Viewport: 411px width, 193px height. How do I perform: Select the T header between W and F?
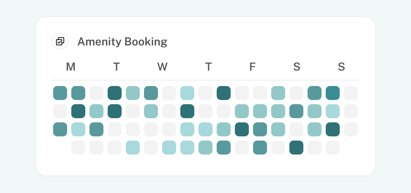pyautogui.click(x=208, y=67)
